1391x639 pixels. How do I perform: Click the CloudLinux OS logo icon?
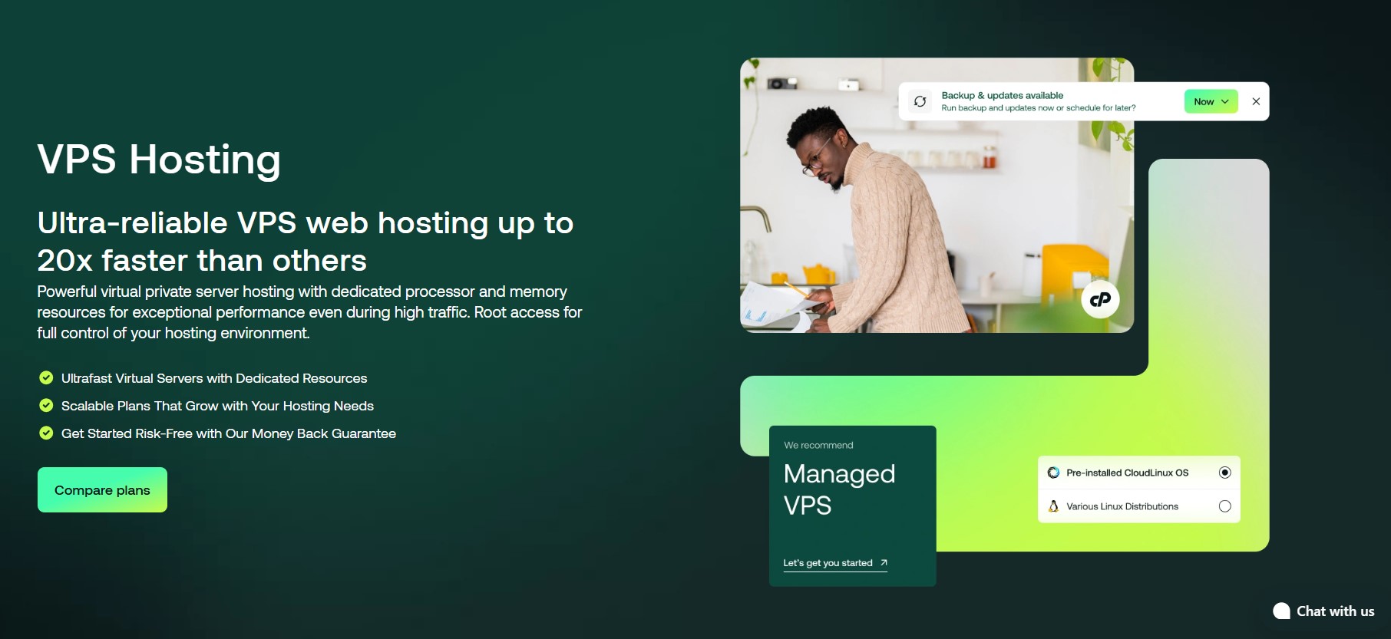1053,473
